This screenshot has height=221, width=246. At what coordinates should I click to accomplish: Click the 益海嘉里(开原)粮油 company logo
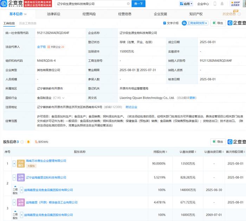click(x=21, y=202)
